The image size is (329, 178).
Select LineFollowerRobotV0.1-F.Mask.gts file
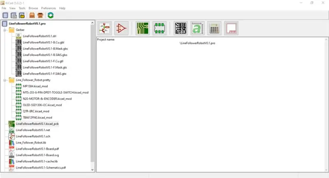pyautogui.click(x=45, y=67)
